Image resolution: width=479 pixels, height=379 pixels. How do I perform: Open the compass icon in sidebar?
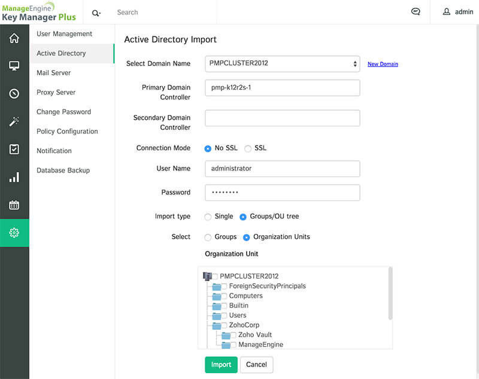(14, 93)
